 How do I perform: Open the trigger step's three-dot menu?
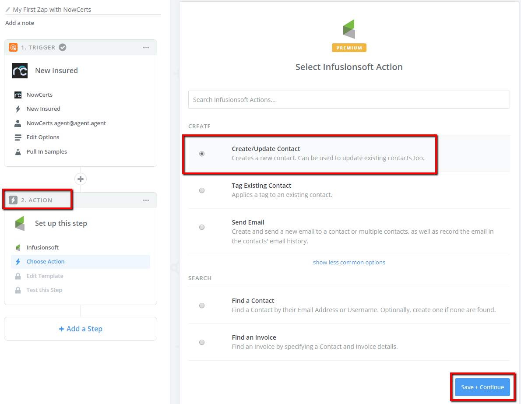[x=146, y=48]
